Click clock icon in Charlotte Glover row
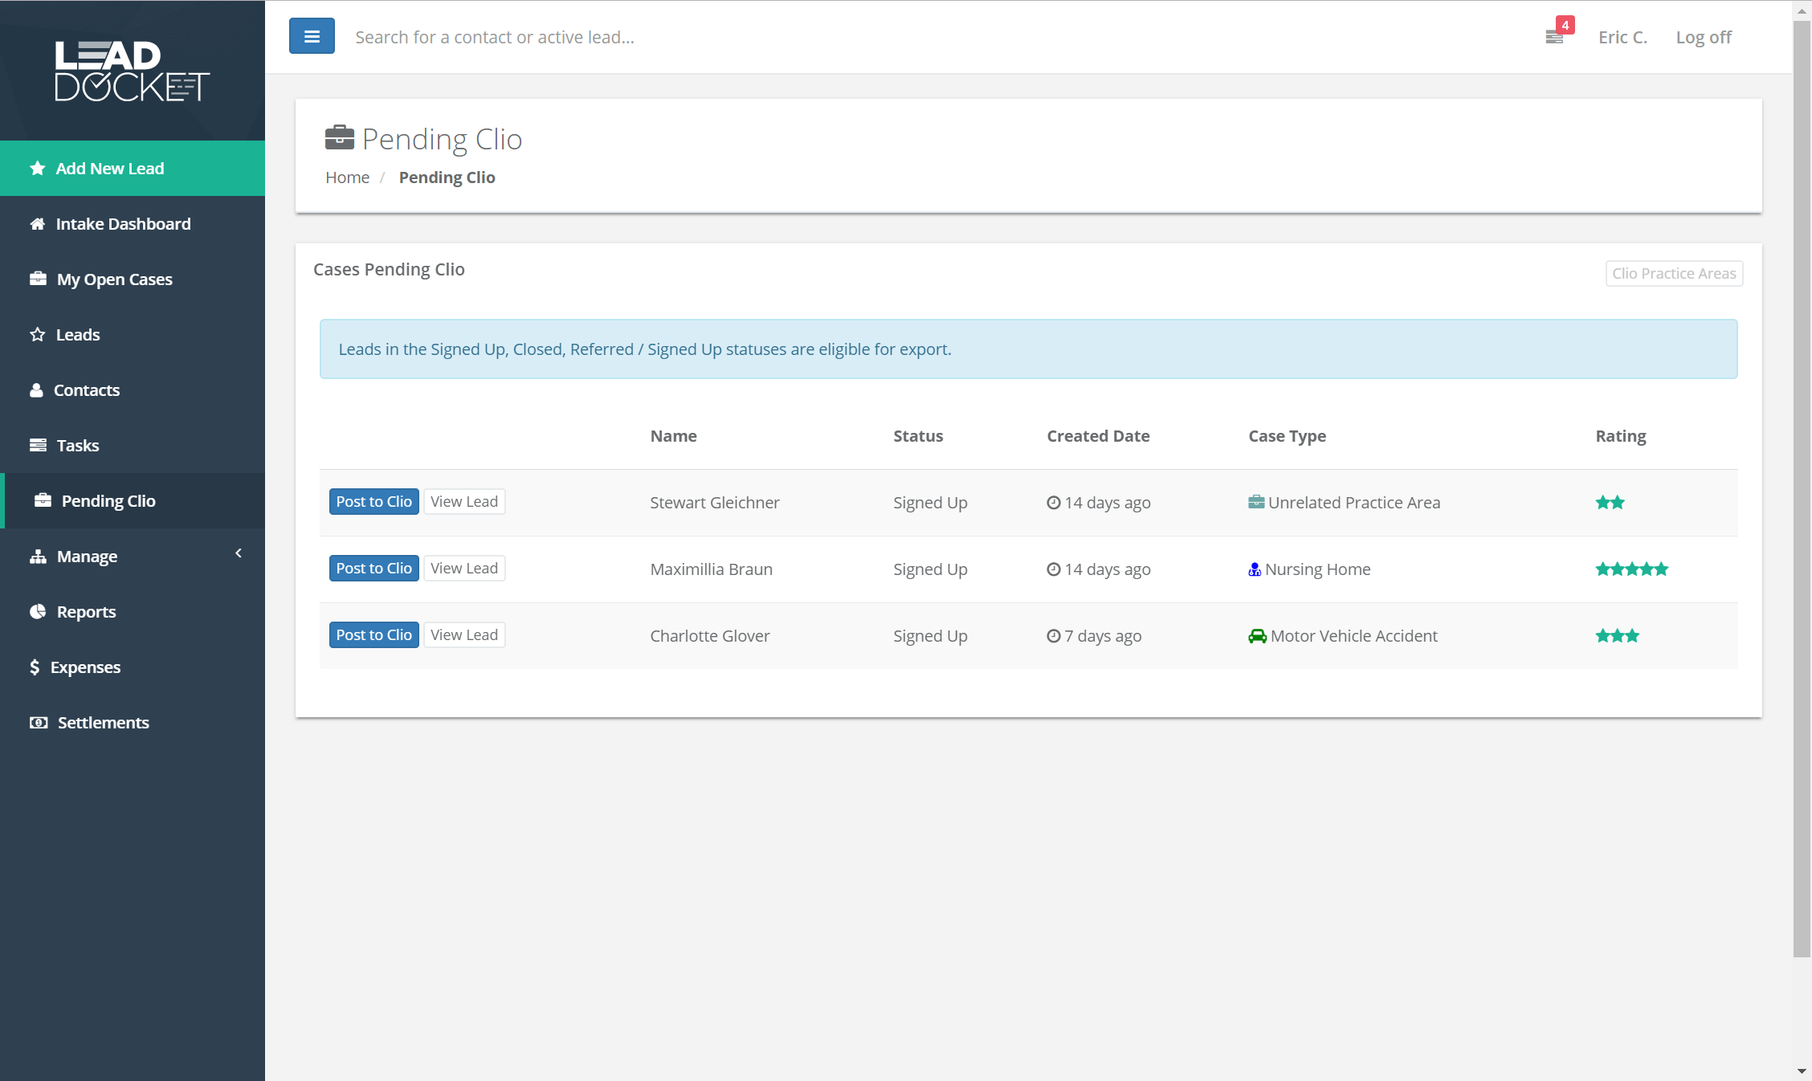Image resolution: width=1812 pixels, height=1081 pixels. [x=1054, y=636]
